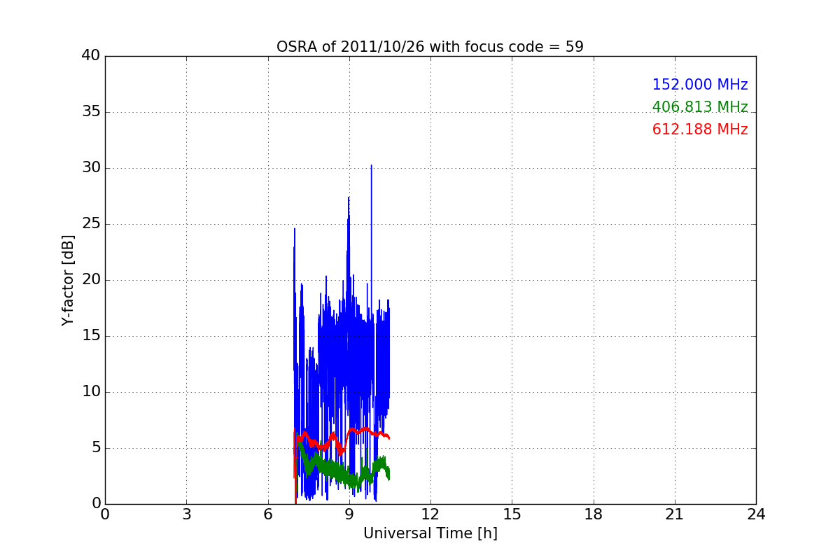This screenshot has width=840, height=560.
Task: Click the y-axis tick label 20
Action: [x=91, y=280]
